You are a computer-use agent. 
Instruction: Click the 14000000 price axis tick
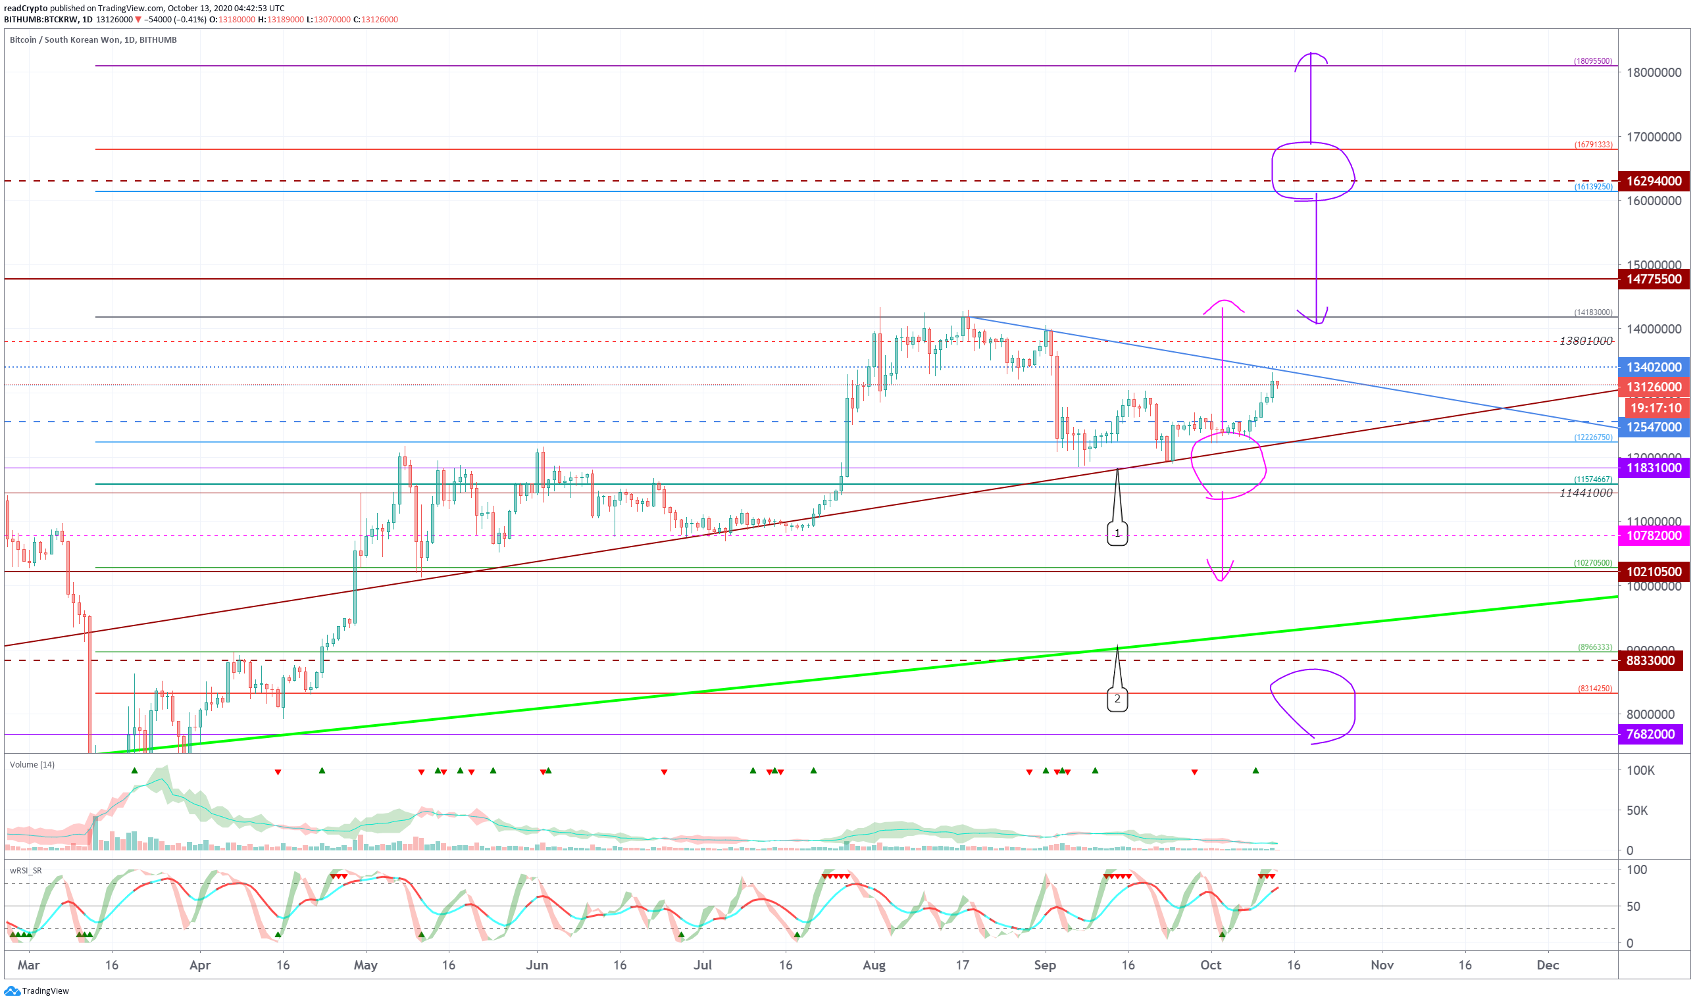coord(1654,329)
